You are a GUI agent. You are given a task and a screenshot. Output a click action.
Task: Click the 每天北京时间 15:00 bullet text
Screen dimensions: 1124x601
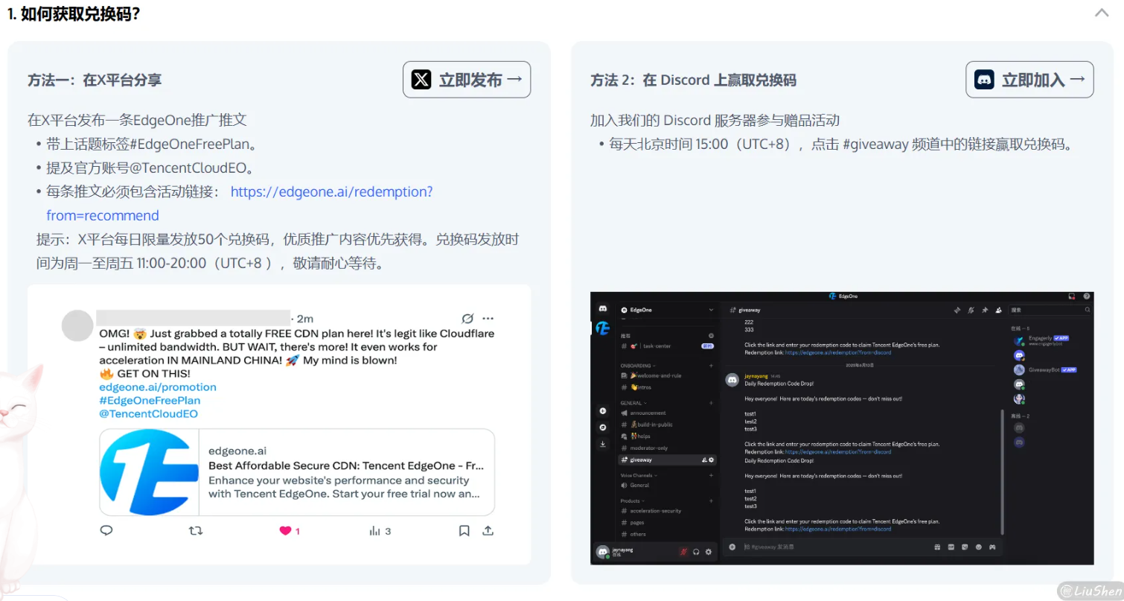(843, 144)
